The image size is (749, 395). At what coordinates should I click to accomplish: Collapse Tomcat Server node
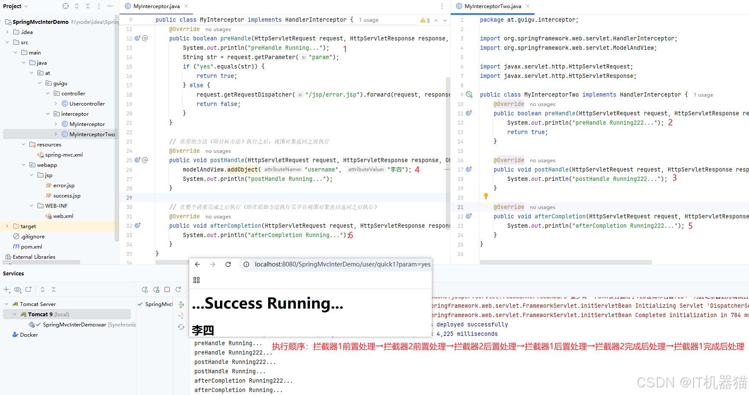coord(6,304)
